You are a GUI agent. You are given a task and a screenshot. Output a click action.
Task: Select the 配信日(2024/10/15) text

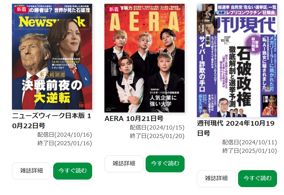157,128
